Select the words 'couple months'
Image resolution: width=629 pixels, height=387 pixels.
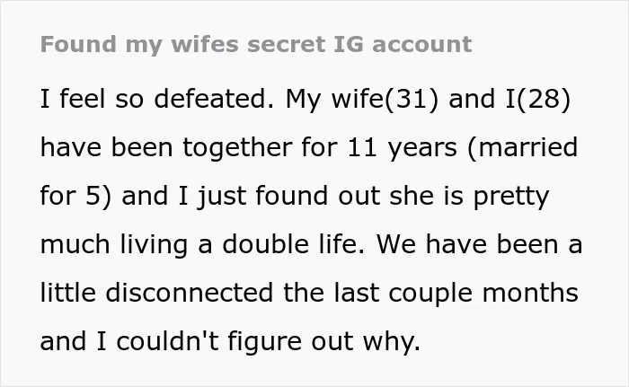pyautogui.click(x=483, y=294)
